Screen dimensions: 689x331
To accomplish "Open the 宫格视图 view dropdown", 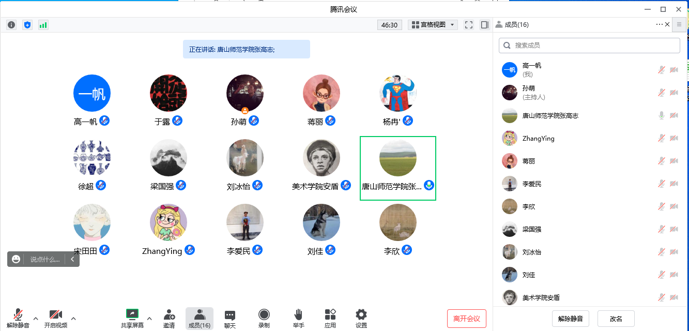I will coord(433,25).
